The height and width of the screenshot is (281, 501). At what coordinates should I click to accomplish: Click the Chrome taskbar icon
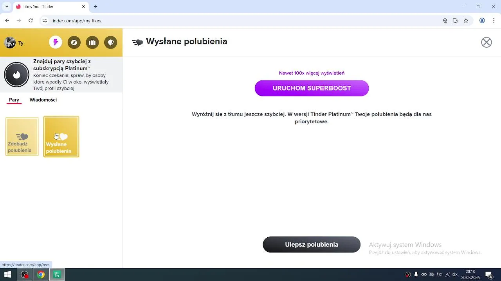(41, 275)
